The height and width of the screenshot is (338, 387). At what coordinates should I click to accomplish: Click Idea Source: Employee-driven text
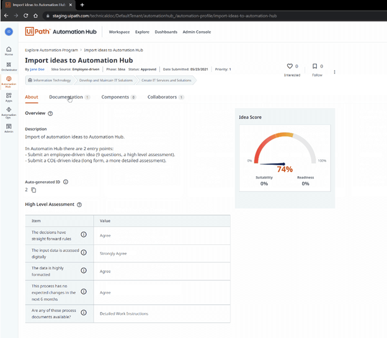click(x=75, y=69)
